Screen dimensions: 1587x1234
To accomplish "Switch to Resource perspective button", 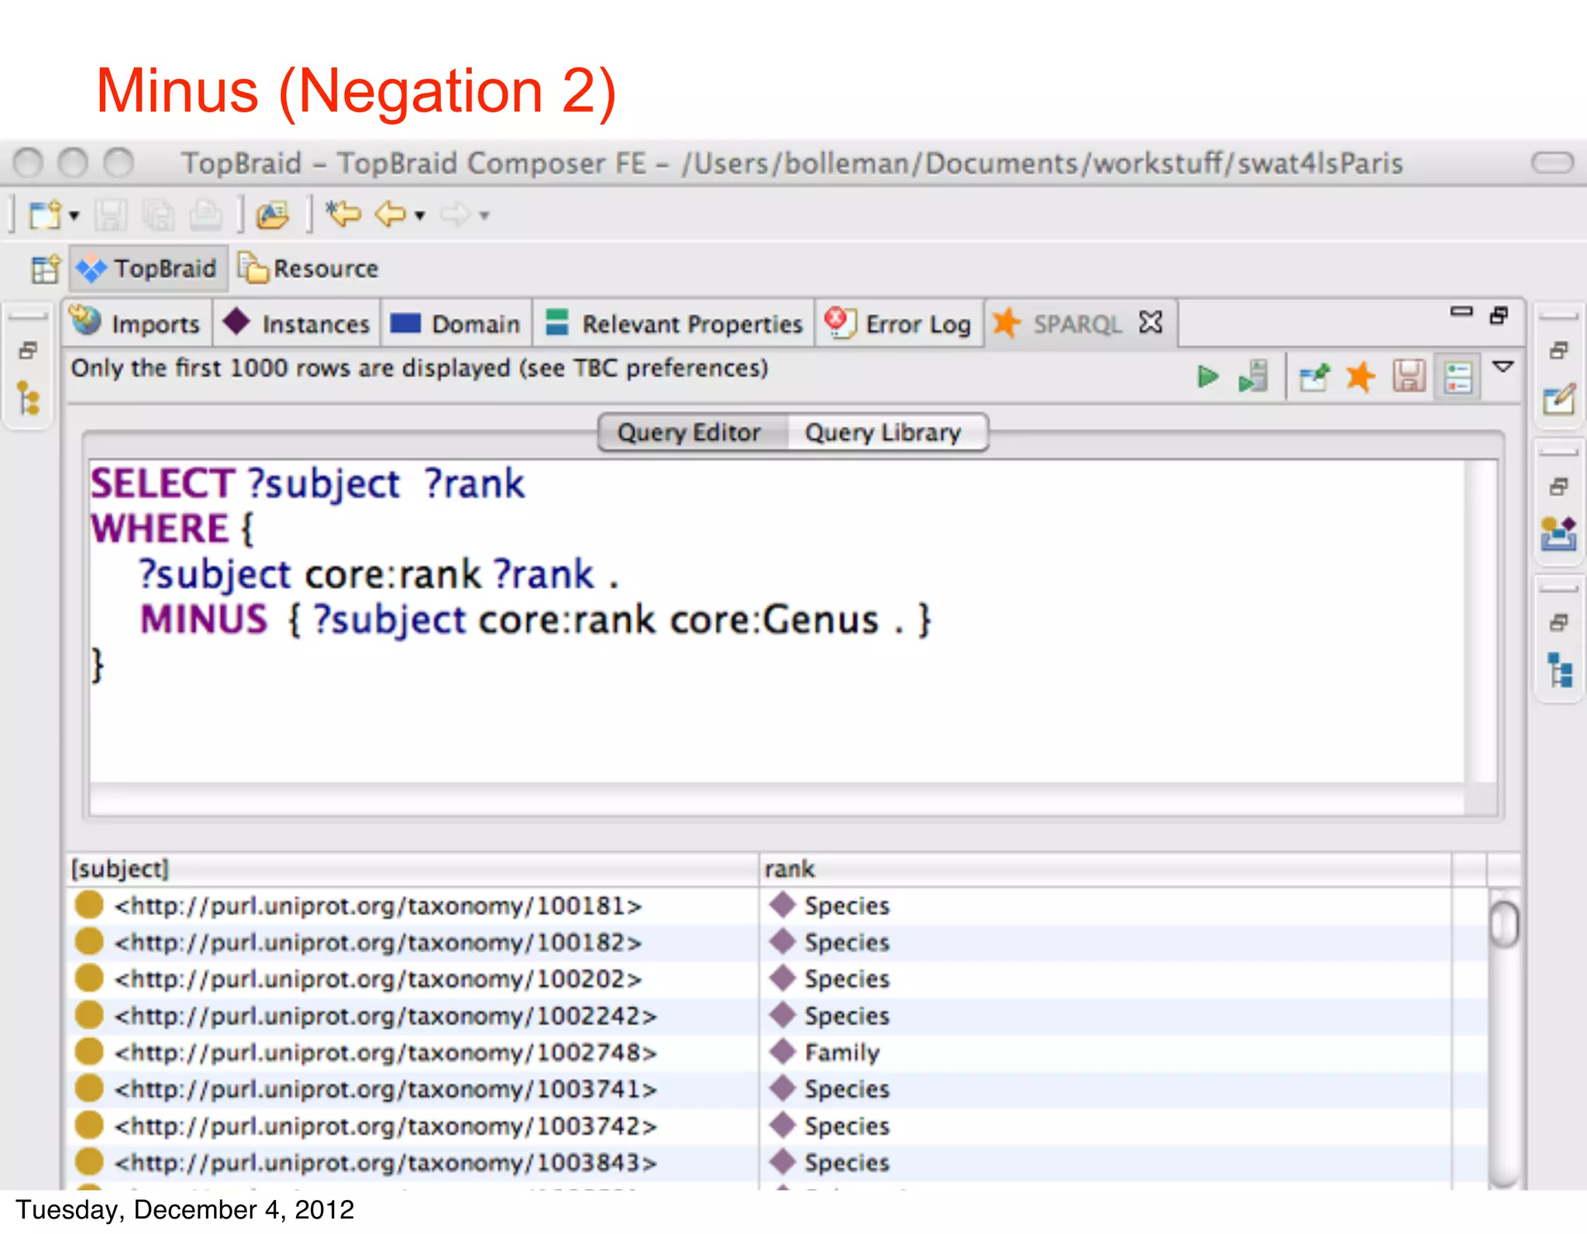I will 309,269.
